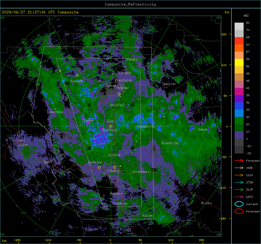Screen dimensions: 261x244
Task: Click the Brooks city label
Action: 206,203
